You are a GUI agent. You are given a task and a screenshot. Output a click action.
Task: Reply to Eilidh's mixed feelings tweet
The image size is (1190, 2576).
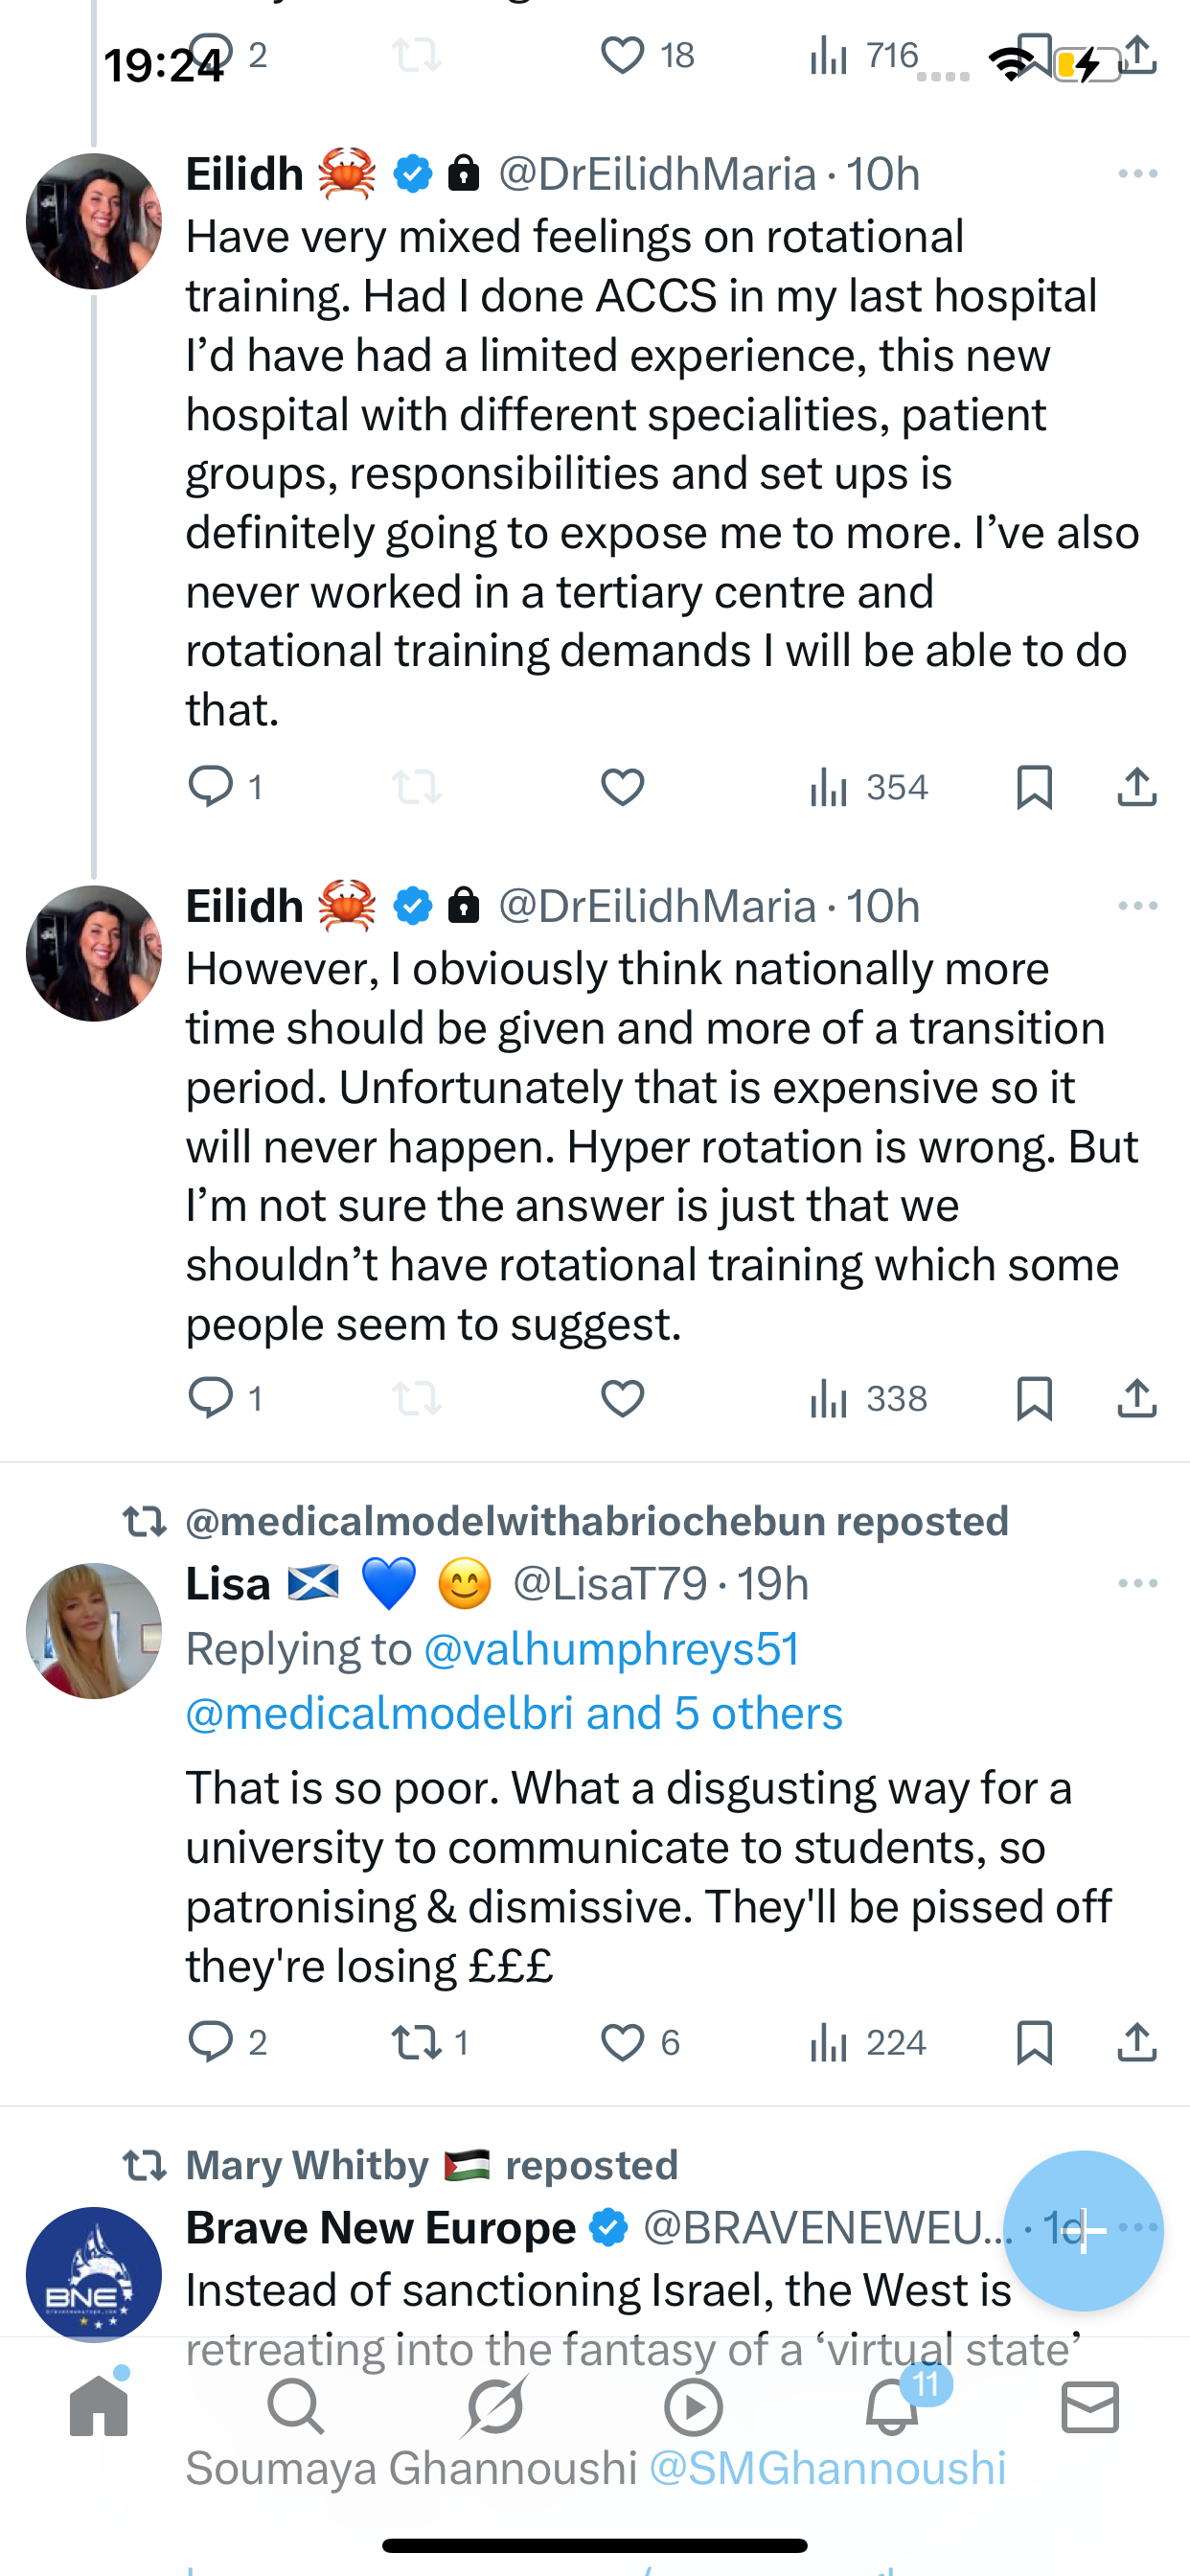(x=210, y=787)
